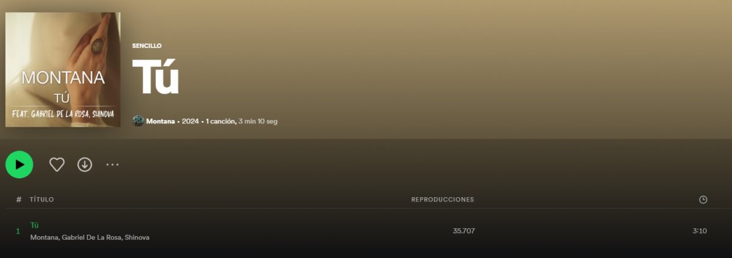Viewport: 732px width, 258px height.
Task: Click the SENCILLO label above the title
Action: coord(147,46)
